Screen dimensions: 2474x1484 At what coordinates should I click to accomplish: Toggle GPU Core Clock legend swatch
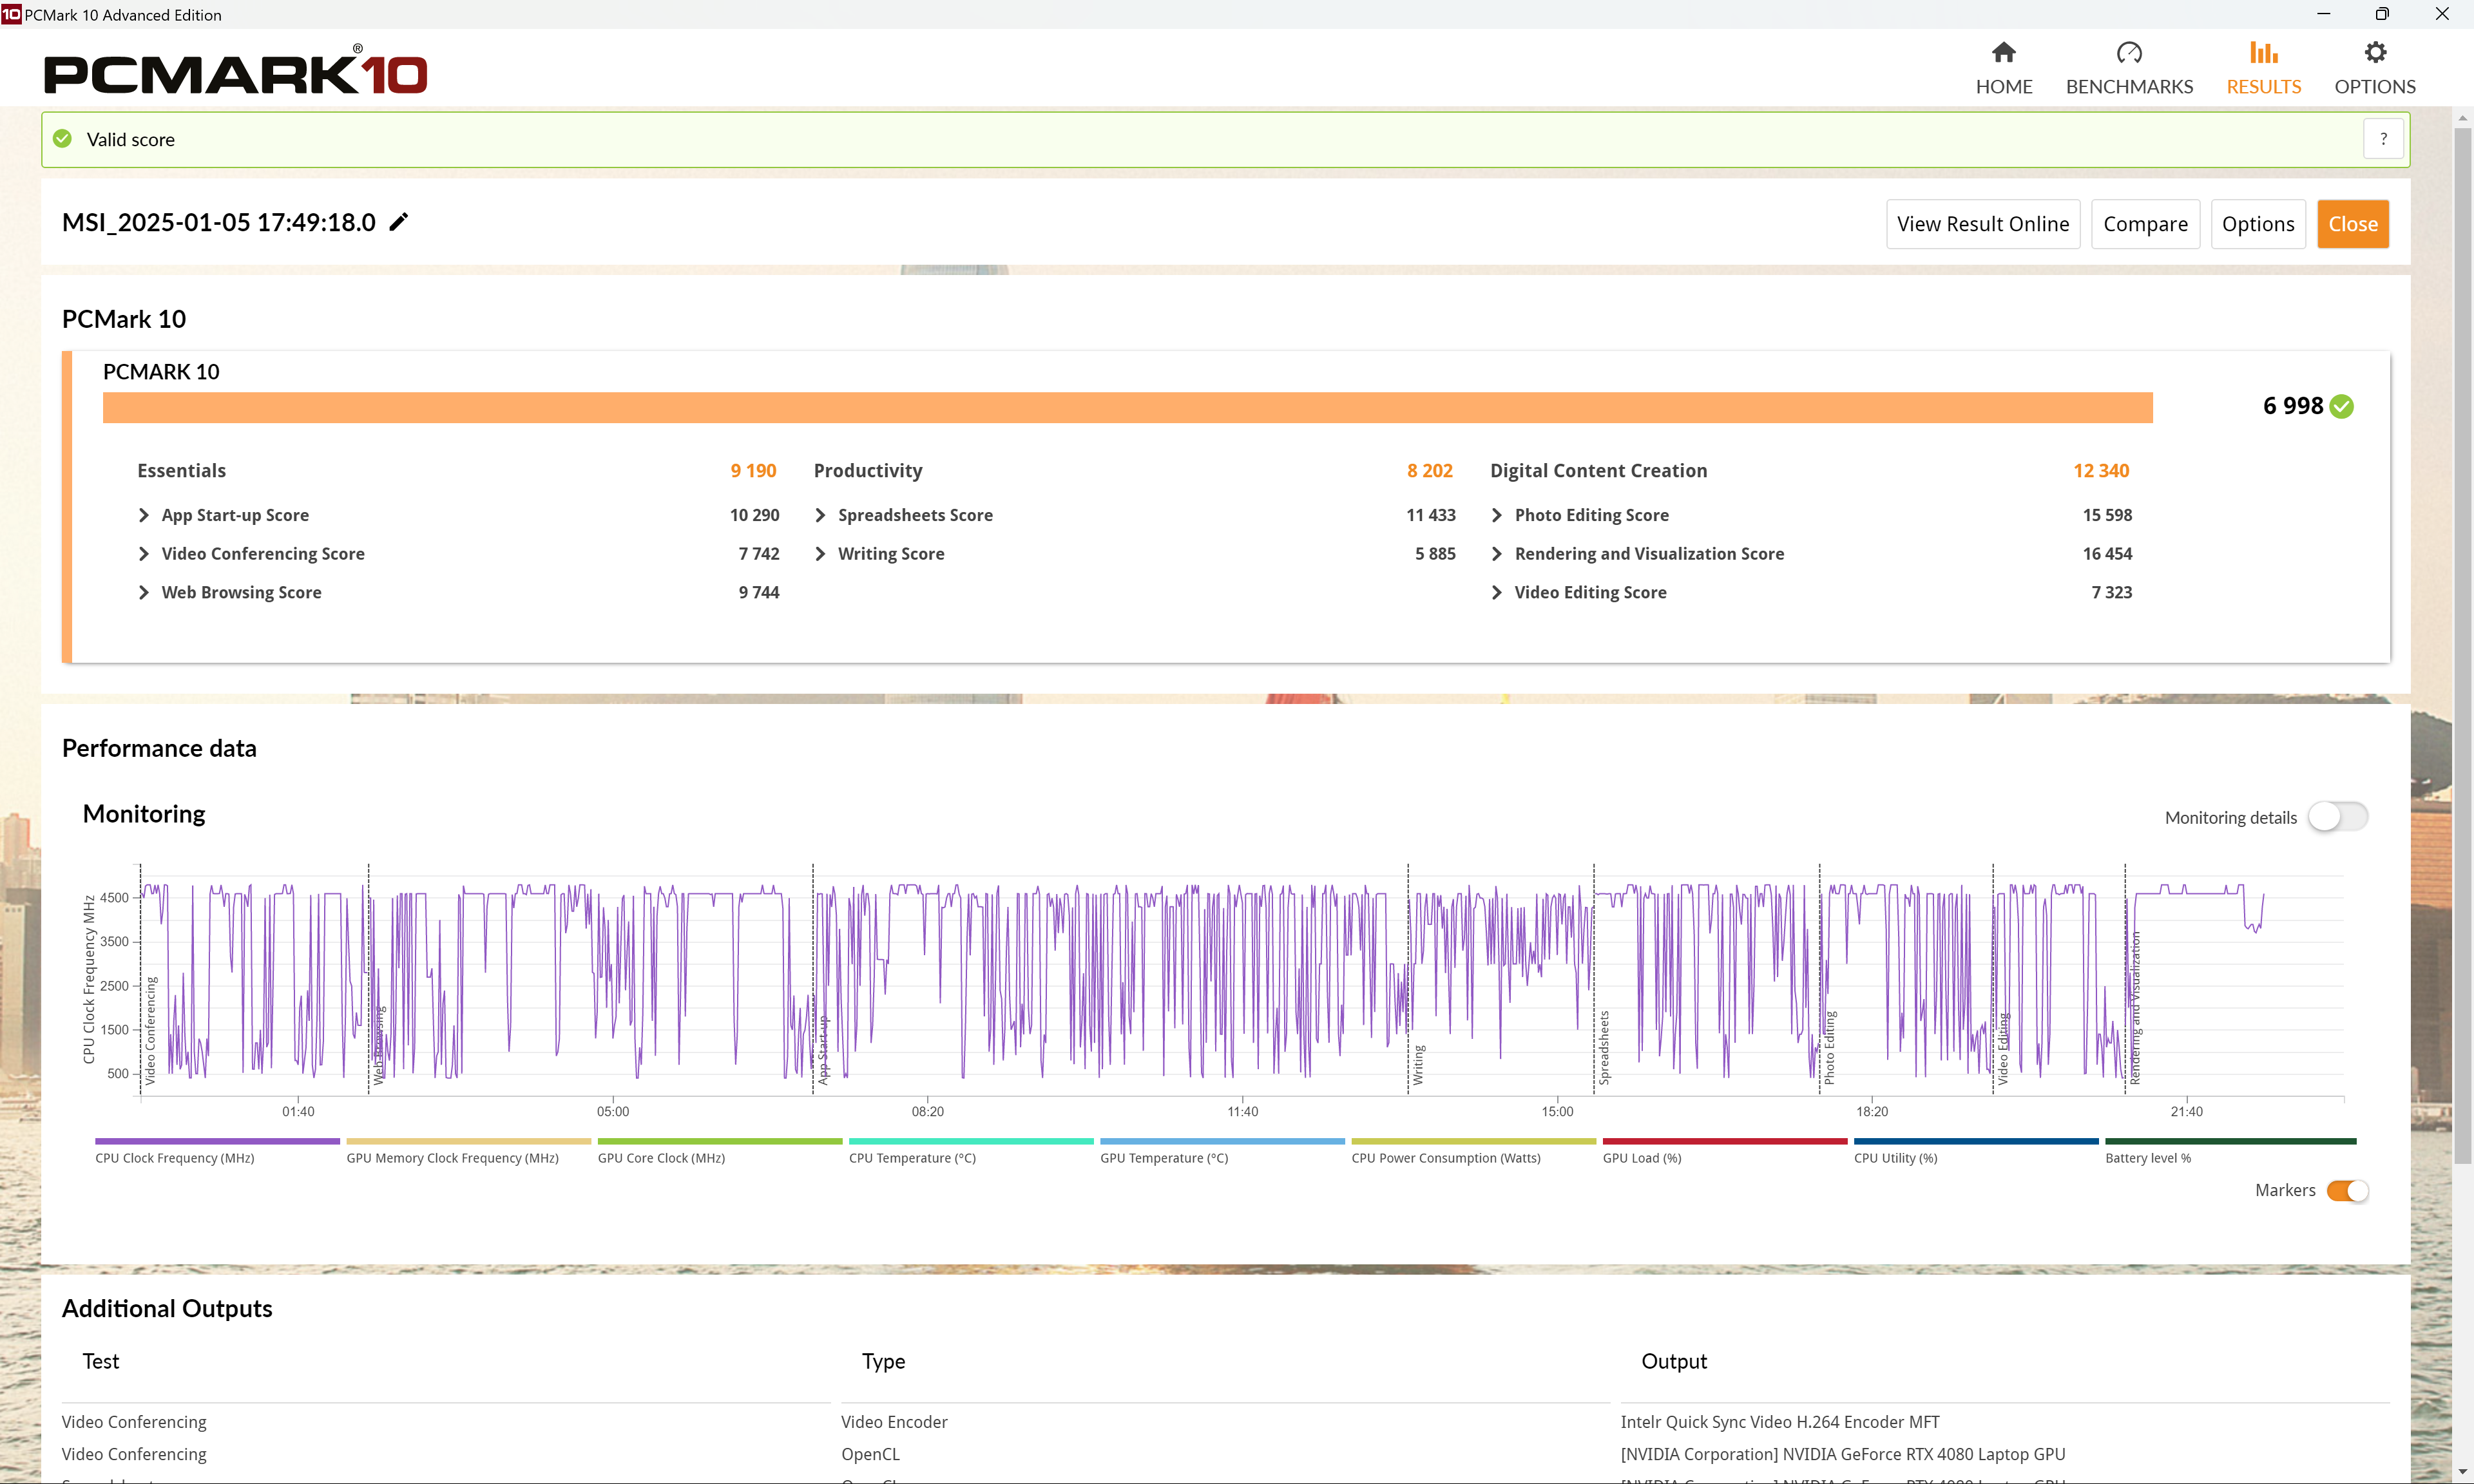720,1141
